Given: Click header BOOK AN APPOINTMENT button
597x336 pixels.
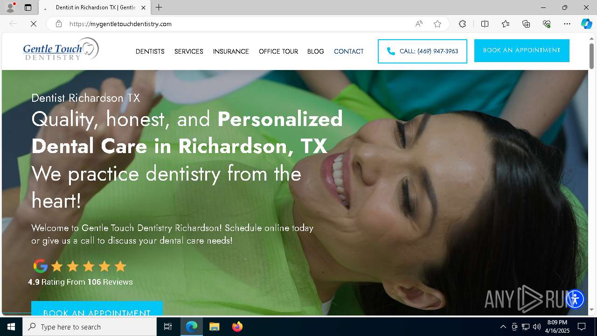Looking at the screenshot, I should tap(522, 50).
